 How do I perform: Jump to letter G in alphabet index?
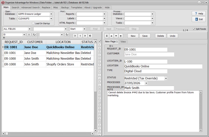tap(100, 68)
